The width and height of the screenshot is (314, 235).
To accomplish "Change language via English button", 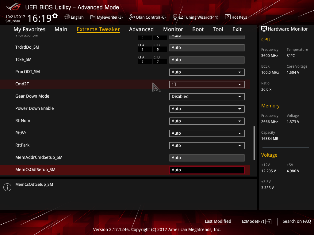I will [74, 17].
